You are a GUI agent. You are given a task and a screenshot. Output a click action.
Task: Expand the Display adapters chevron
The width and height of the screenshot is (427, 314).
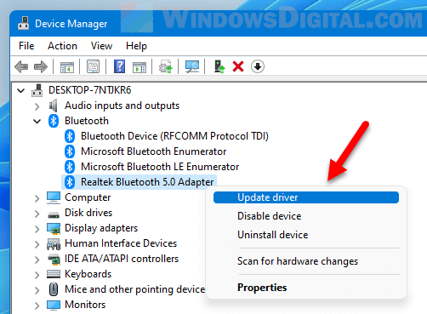pyautogui.click(x=37, y=229)
